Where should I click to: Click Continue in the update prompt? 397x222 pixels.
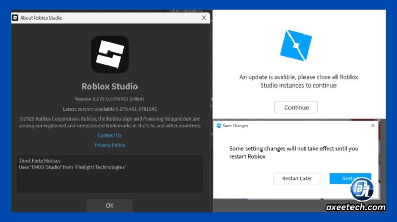click(296, 108)
